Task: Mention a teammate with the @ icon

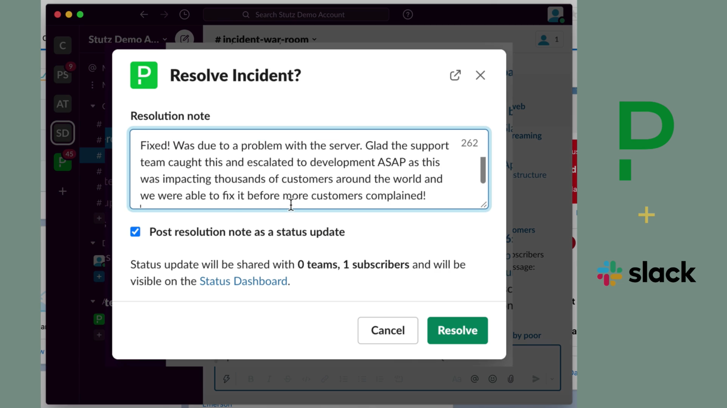Action: (x=474, y=379)
